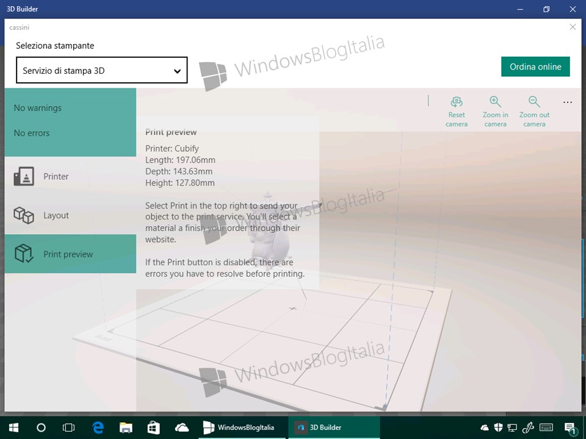
Task: Click the cassini file name
Action: pos(19,27)
